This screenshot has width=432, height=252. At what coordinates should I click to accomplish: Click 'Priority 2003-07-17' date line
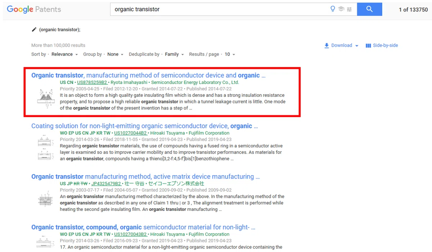[x=80, y=190]
